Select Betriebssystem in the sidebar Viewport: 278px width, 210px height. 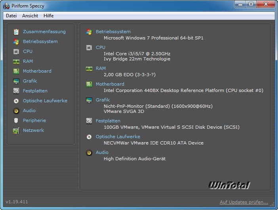coord(40,41)
